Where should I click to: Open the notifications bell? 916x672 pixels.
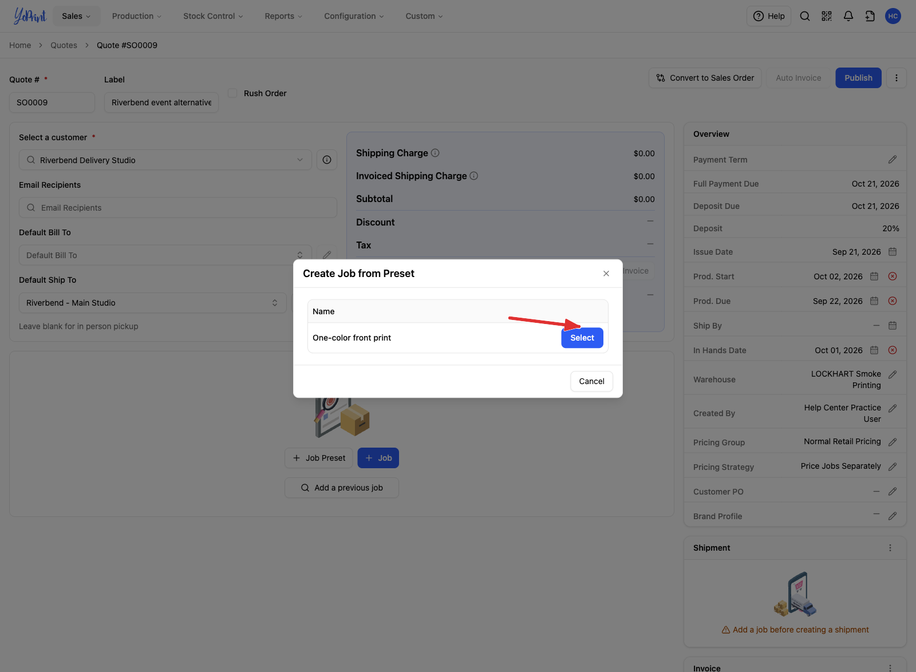pos(848,16)
